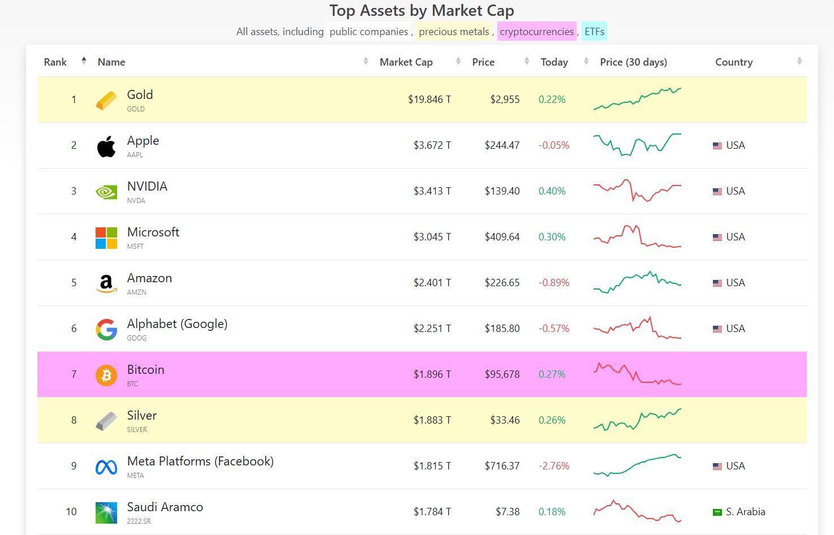This screenshot has width=834, height=535.
Task: Click the 2222.SR ticker symbol
Action: [x=139, y=521]
